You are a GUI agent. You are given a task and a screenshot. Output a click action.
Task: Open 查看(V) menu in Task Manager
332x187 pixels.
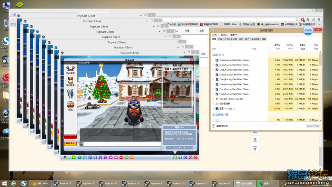234,35
